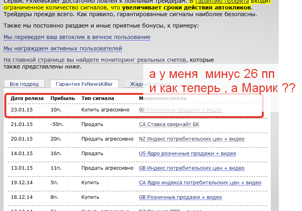Viewport: 302px width, 211px height.
Task: Click the 'Дата релиза' column header
Action: pos(27,98)
